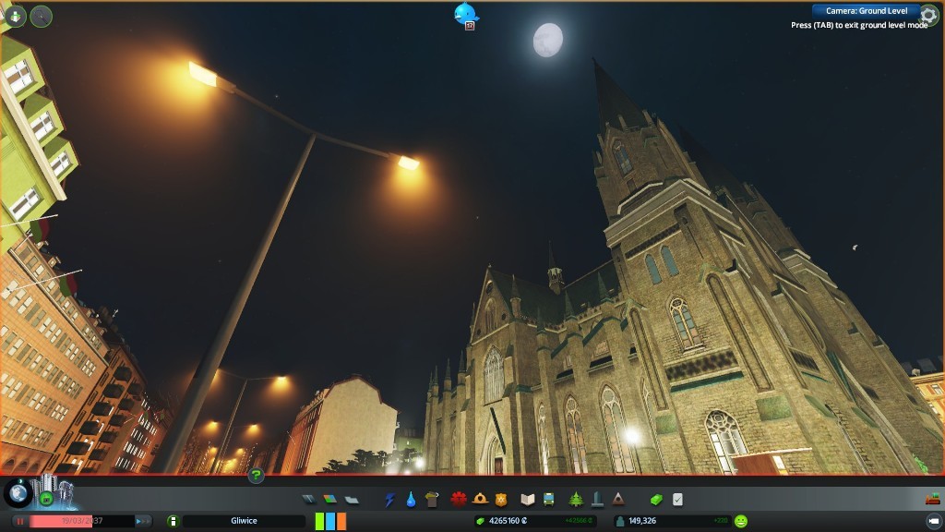This screenshot has height=532, width=945.
Task: Click the Camera: Ground Level label
Action: 866,11
